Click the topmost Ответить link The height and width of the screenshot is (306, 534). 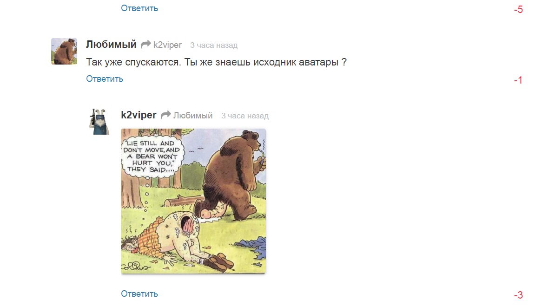coord(139,8)
